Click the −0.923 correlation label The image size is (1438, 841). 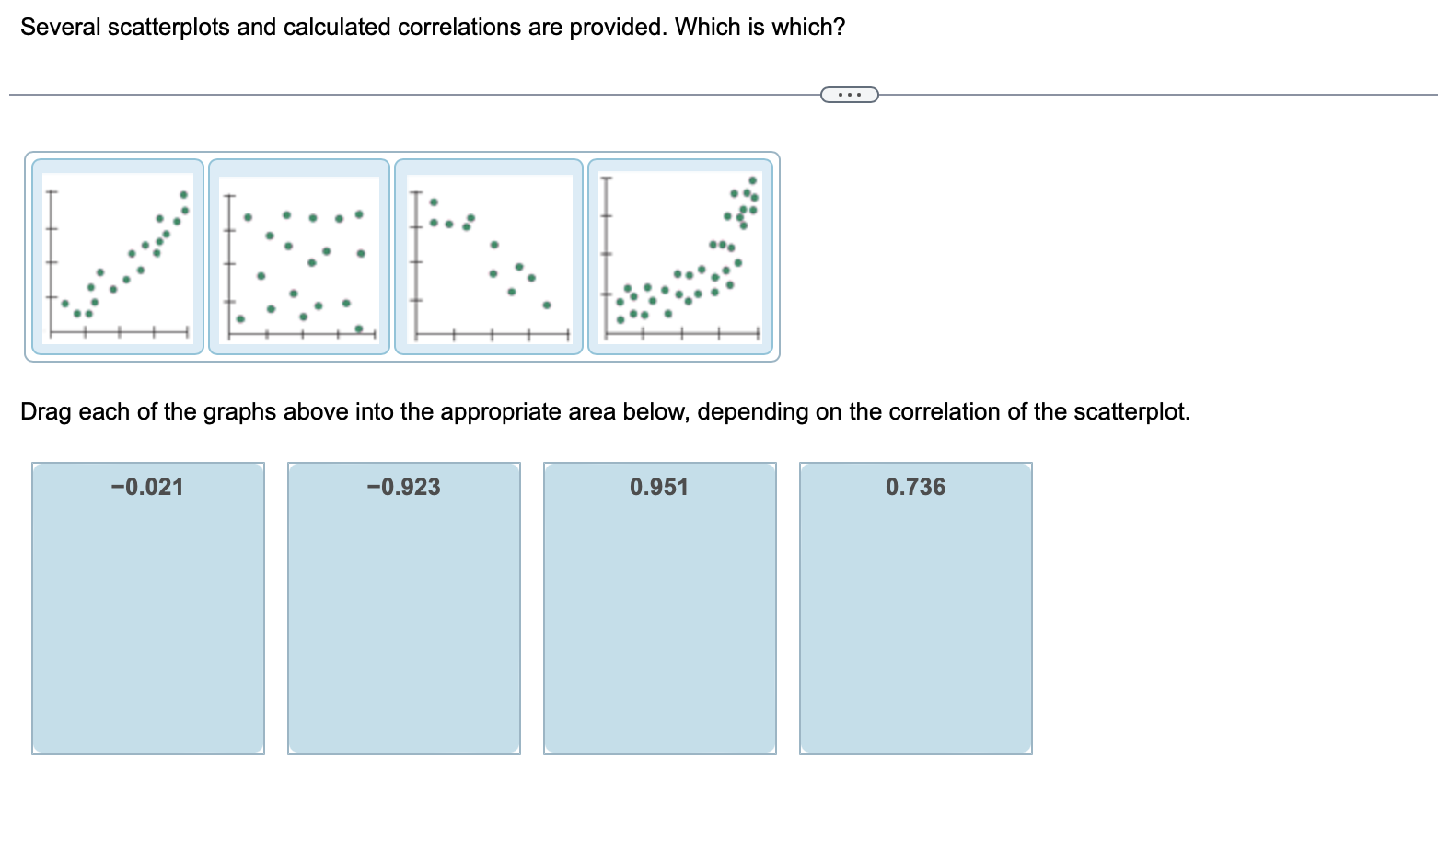coord(403,486)
